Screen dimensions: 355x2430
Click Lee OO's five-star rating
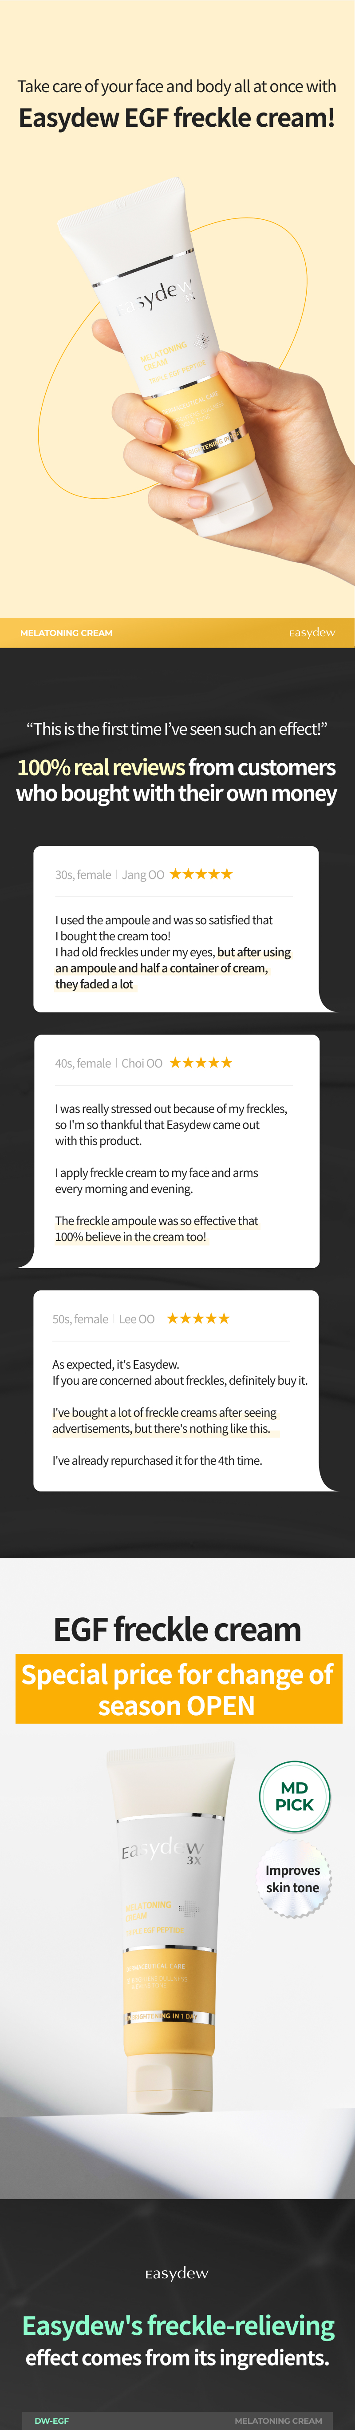(x=198, y=1318)
